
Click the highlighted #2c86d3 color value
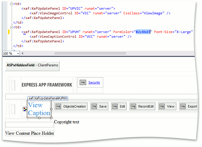(143, 32)
